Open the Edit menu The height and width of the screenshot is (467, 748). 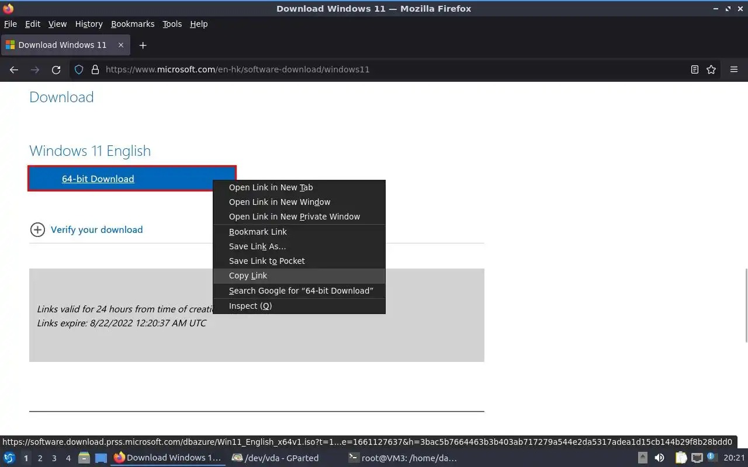[x=33, y=24]
